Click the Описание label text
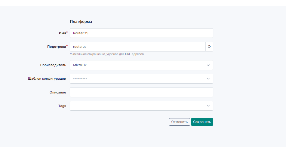Screen dimensions: 286x147 coord(58,92)
